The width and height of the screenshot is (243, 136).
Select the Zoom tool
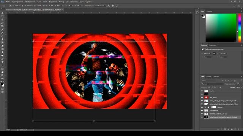click(2, 76)
